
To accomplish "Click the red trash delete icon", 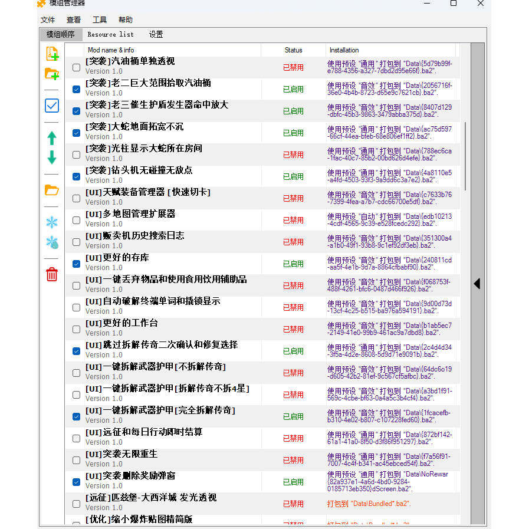I will [52, 274].
